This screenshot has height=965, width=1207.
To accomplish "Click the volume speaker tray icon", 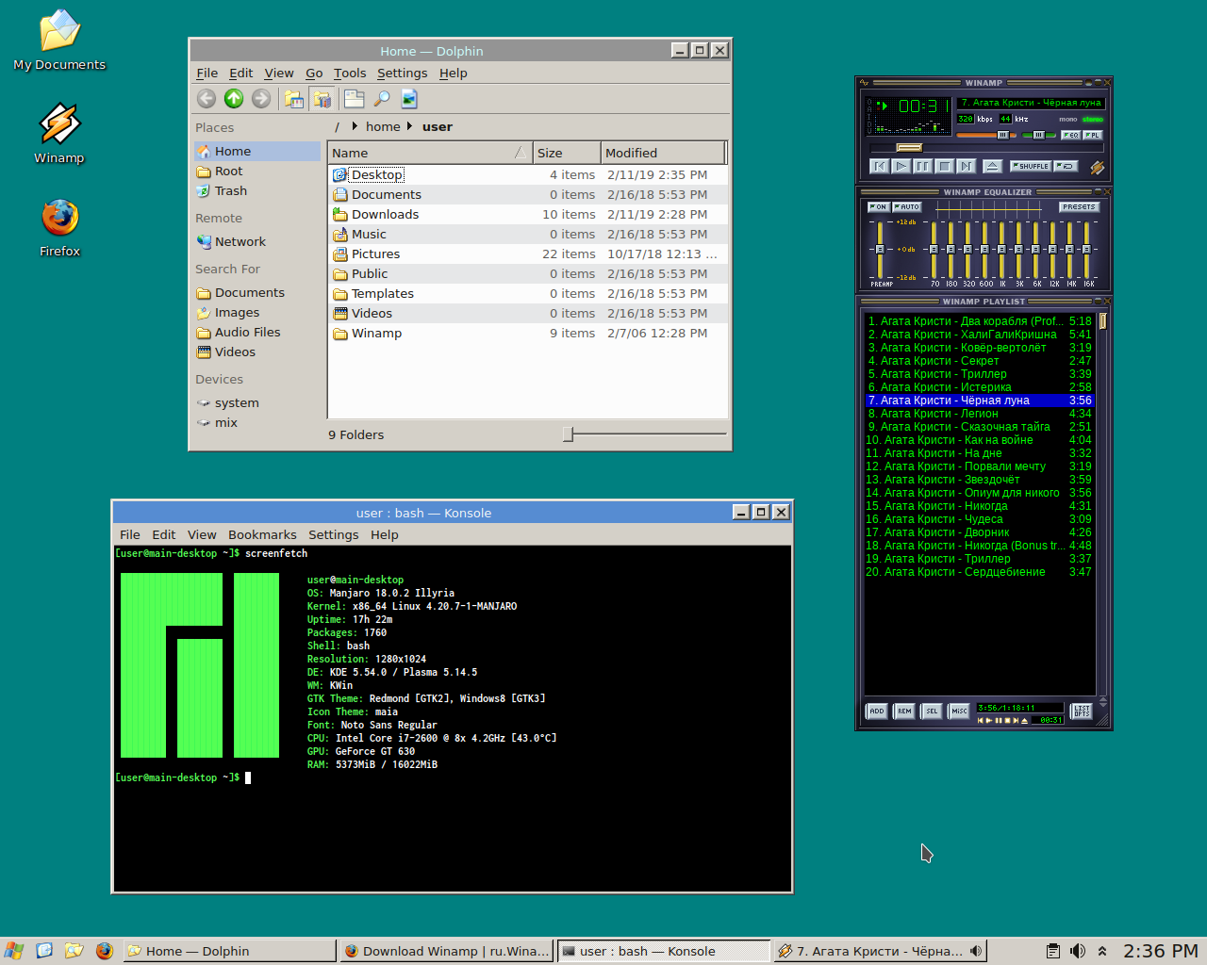I will click(x=1078, y=951).
